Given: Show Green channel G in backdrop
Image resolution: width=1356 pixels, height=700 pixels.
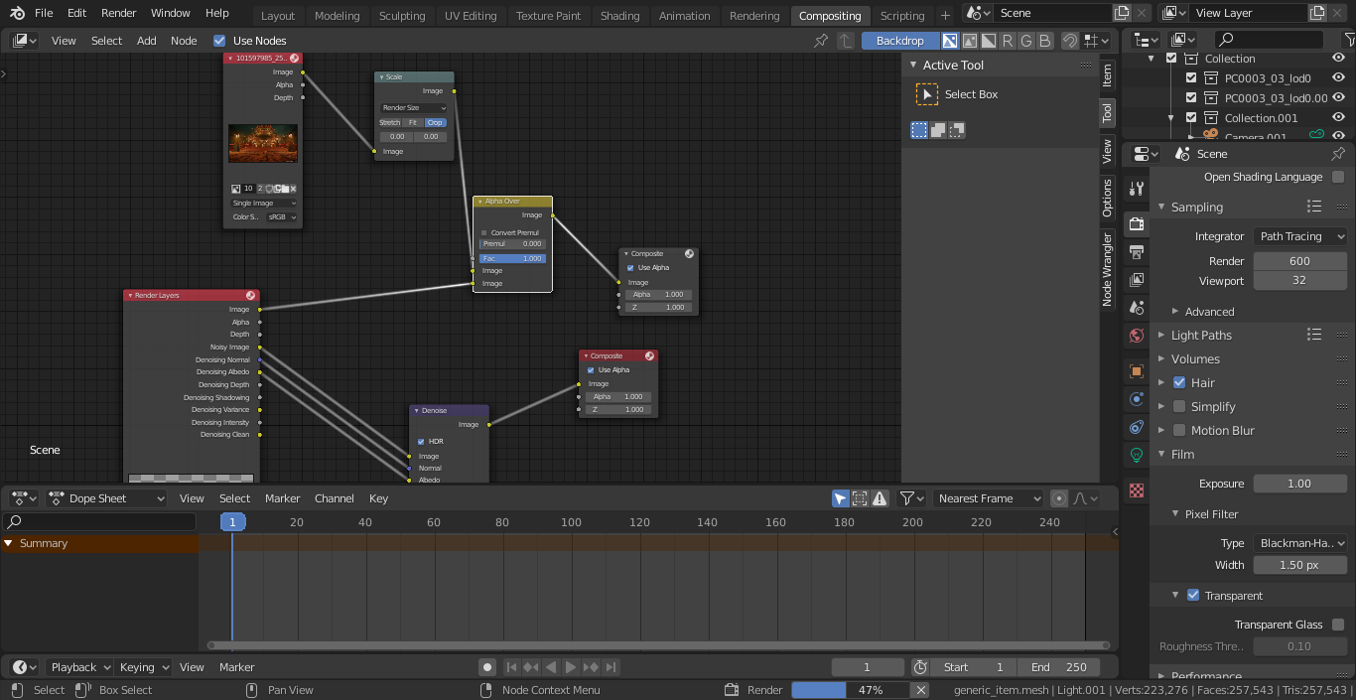Looking at the screenshot, I should coord(1026,41).
